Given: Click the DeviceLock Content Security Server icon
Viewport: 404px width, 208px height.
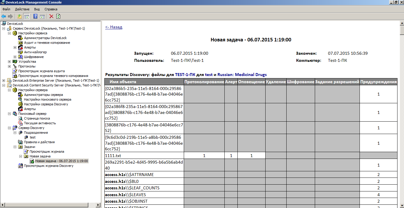Looking at the screenshot, I should click(x=9, y=85).
